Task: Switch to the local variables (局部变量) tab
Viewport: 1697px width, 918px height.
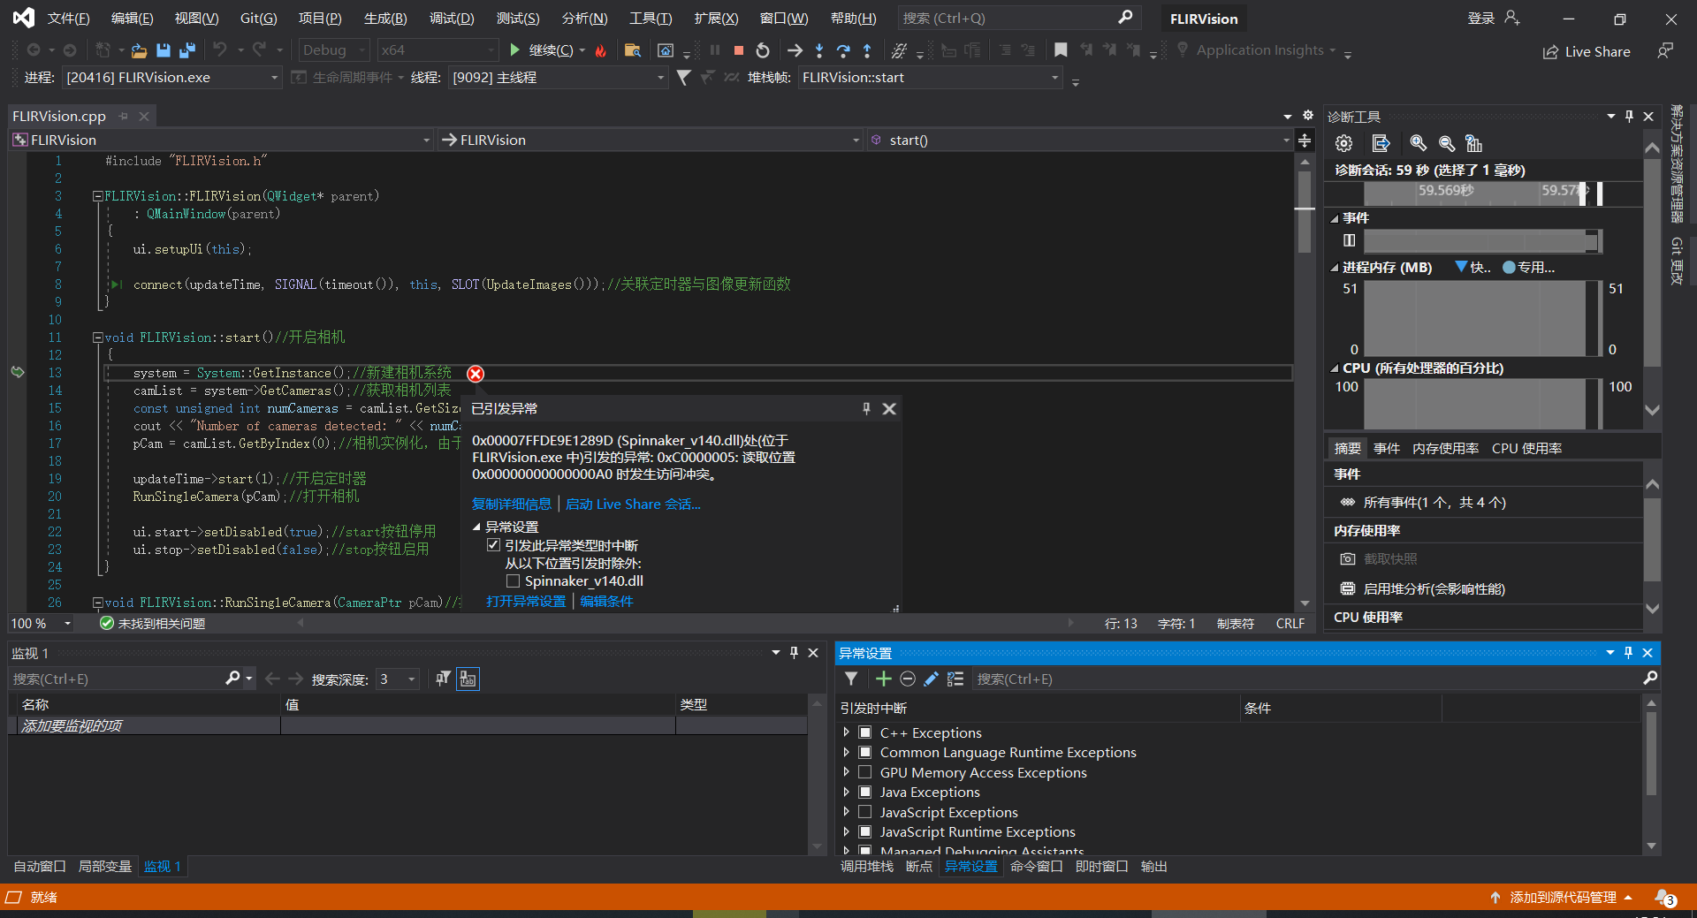Action: [104, 867]
